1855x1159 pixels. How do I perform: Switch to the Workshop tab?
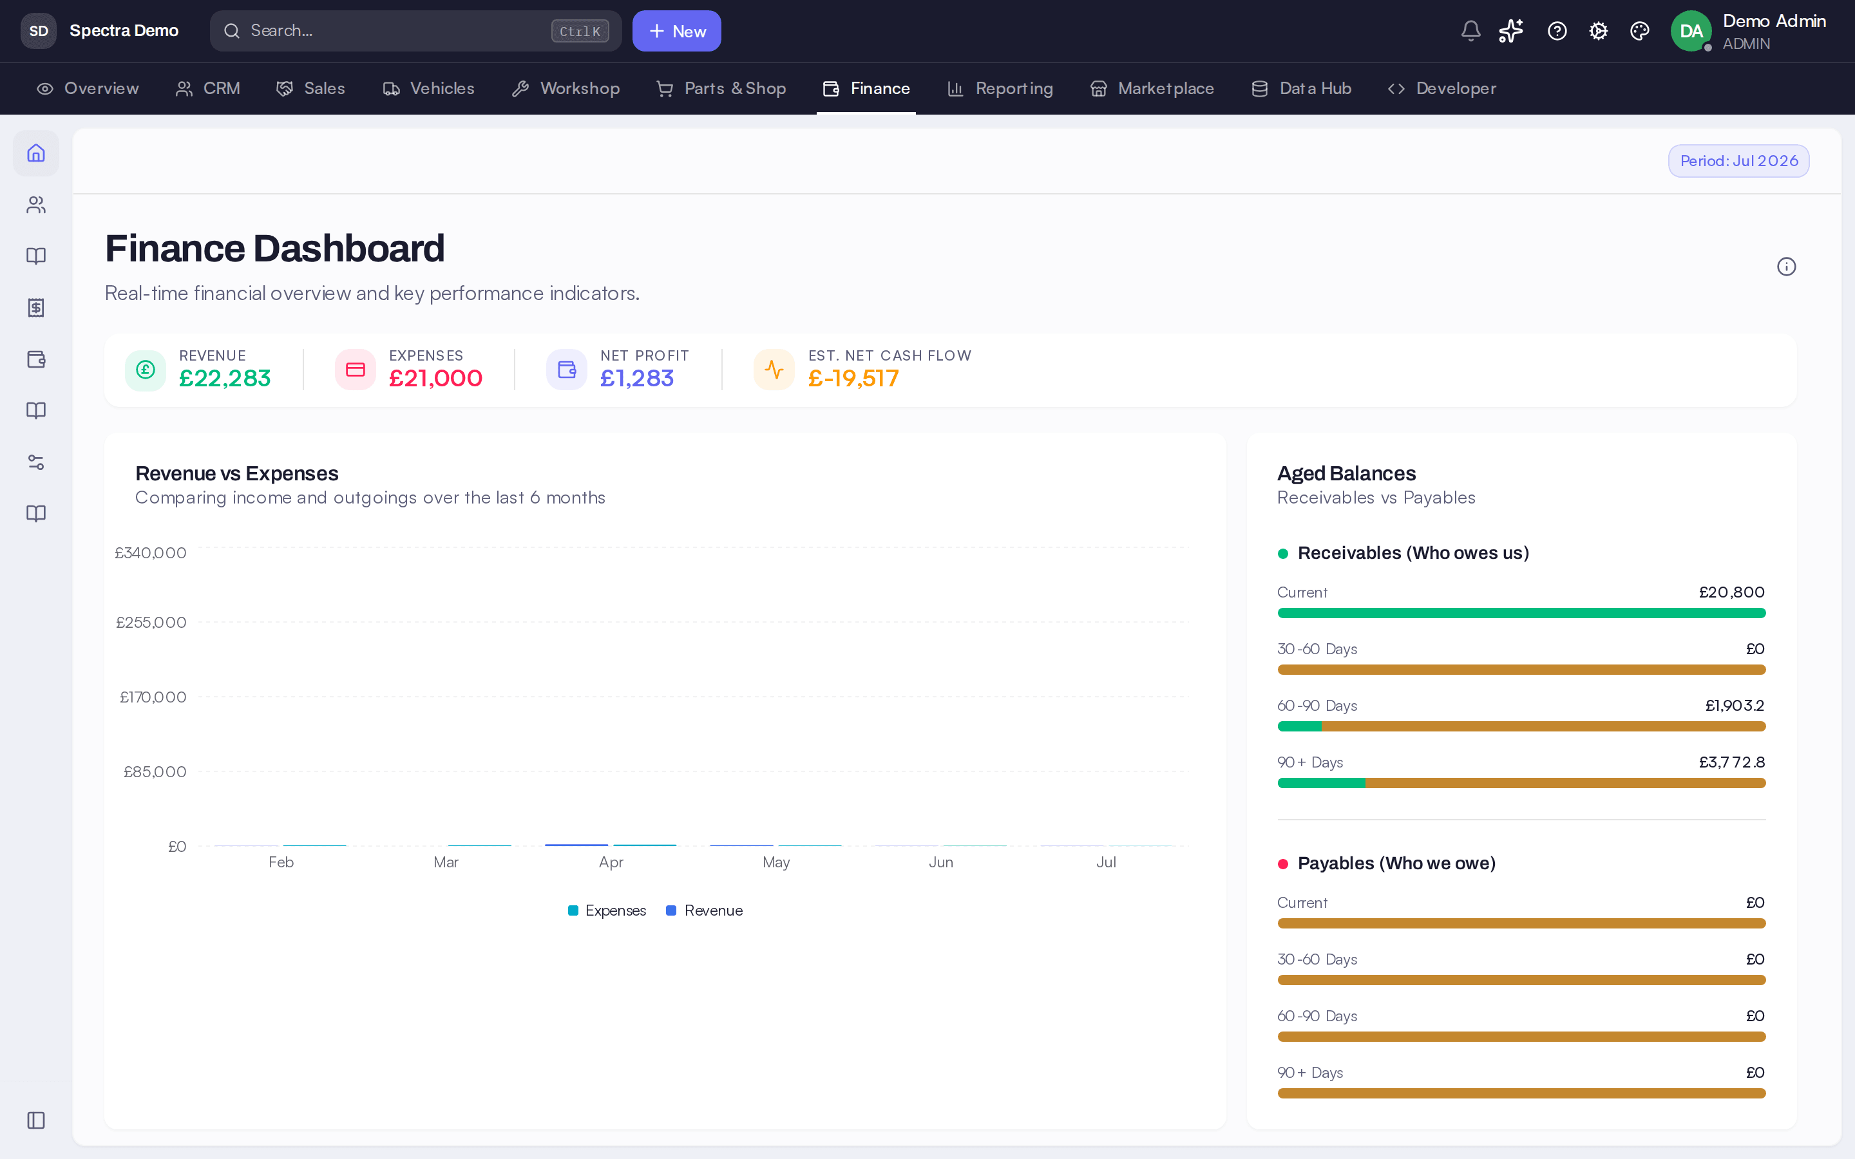pyautogui.click(x=566, y=88)
